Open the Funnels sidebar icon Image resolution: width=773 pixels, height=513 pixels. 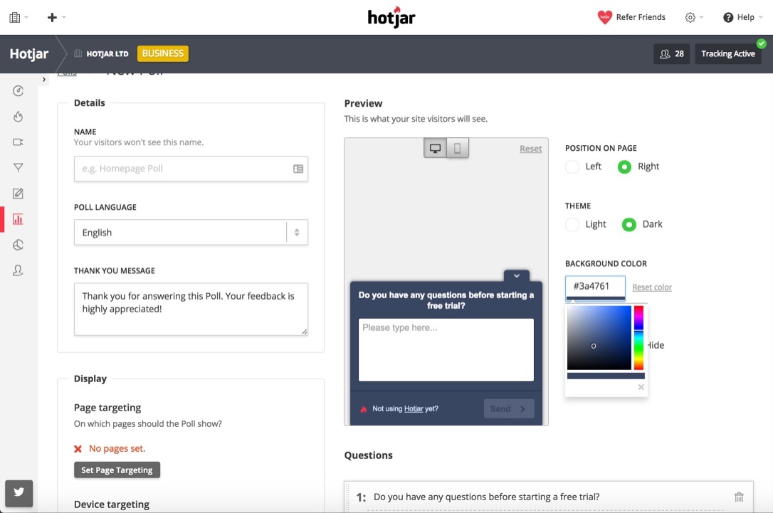coord(19,167)
